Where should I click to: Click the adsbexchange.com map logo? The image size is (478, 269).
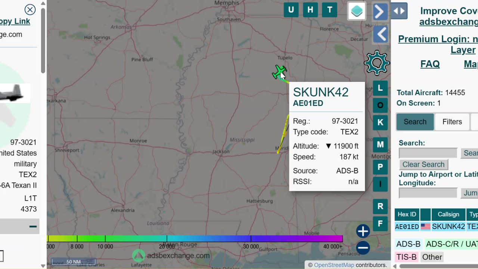point(171,256)
